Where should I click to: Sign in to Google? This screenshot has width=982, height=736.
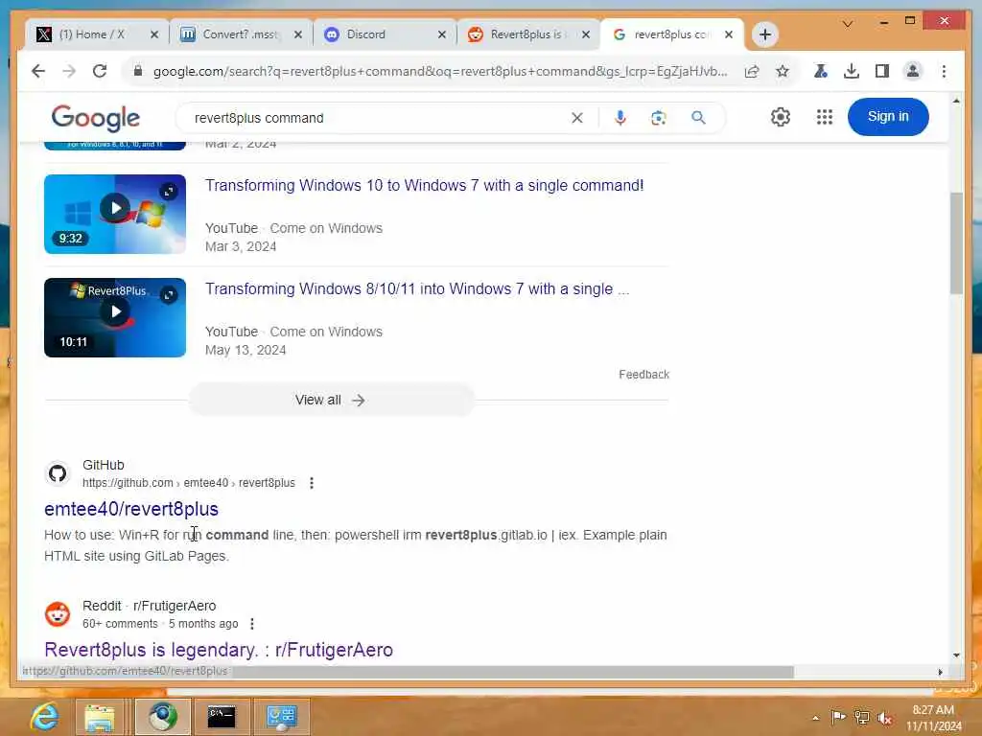tap(887, 116)
